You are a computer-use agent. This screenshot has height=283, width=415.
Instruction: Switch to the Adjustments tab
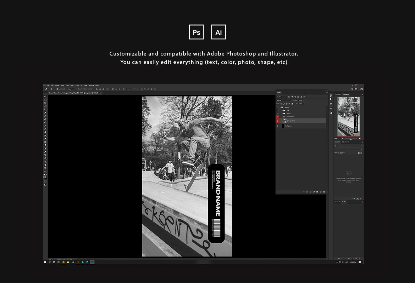[x=345, y=142]
